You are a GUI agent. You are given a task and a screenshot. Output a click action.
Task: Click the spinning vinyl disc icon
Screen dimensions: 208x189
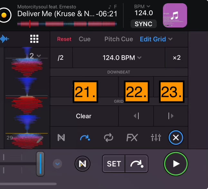click(5, 15)
